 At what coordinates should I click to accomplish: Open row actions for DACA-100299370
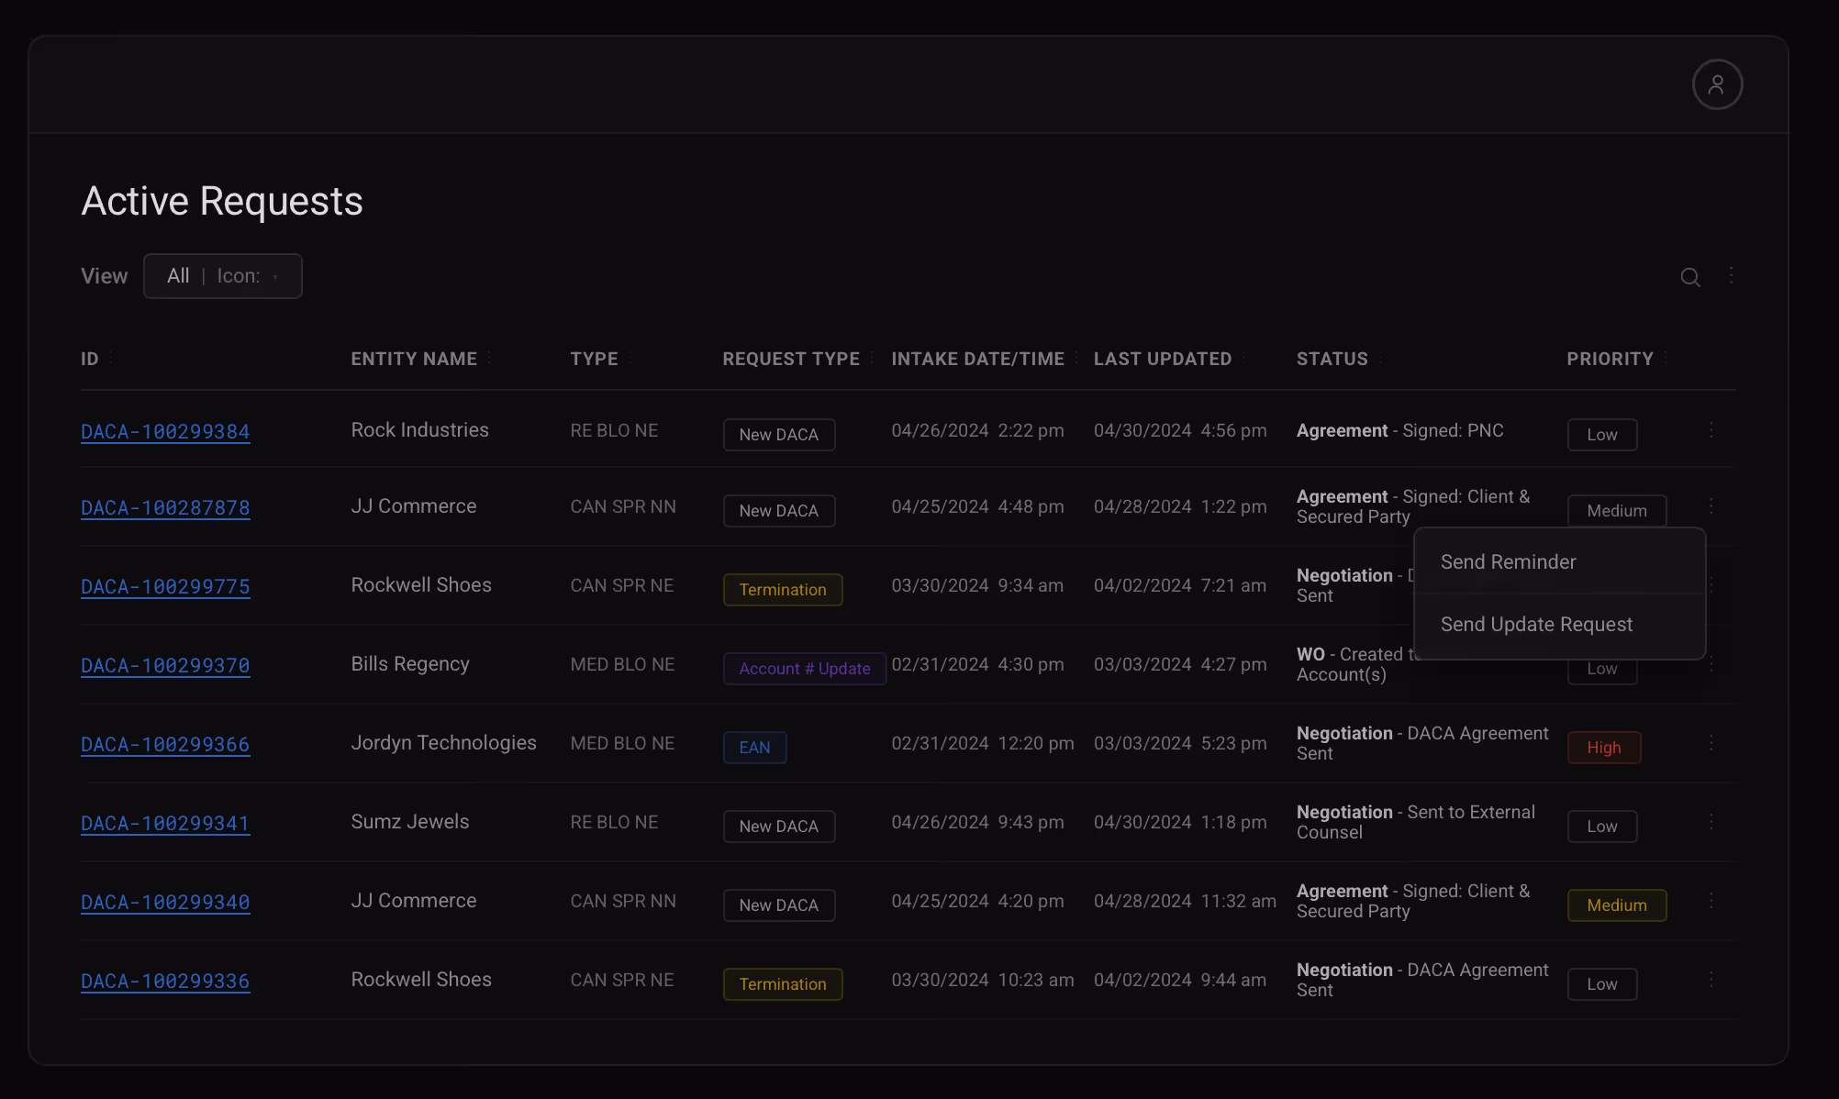coord(1711,664)
